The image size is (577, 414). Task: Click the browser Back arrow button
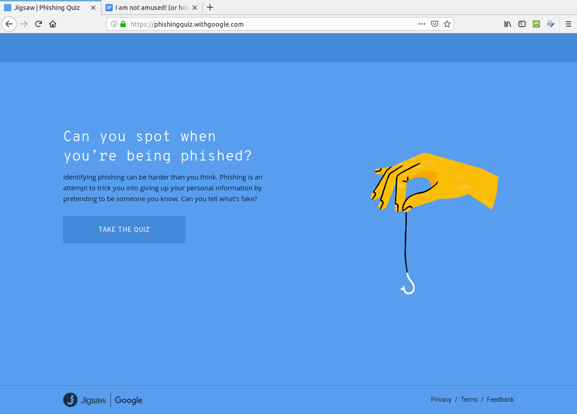click(9, 24)
